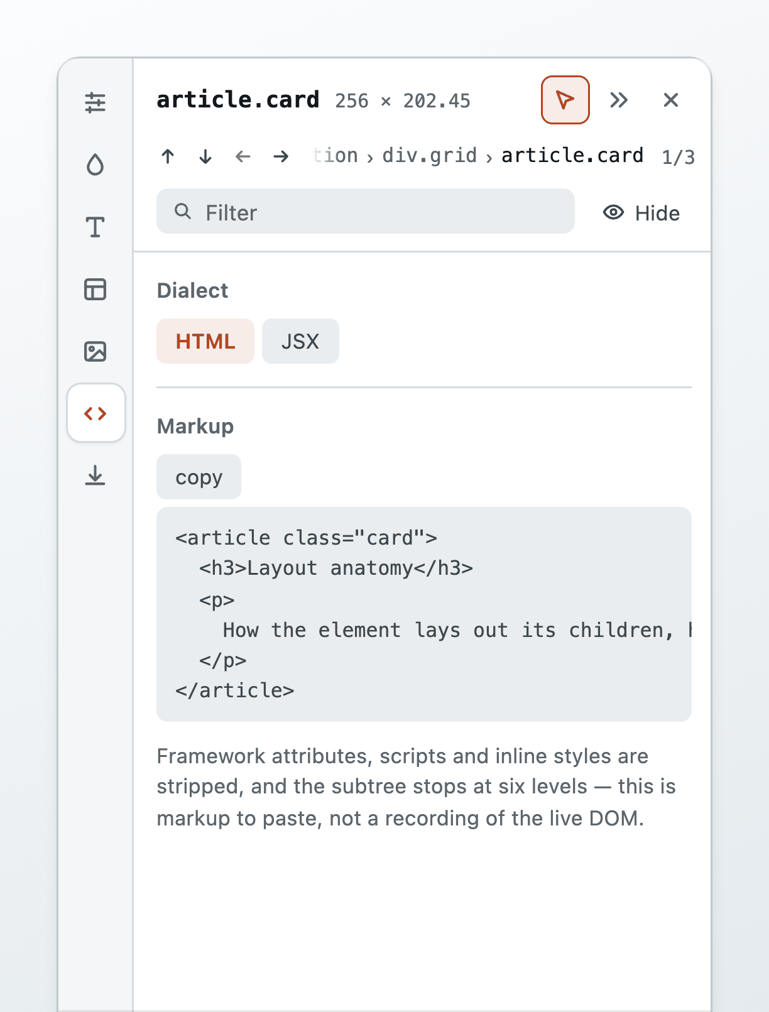Open the download export panel

[95, 476]
